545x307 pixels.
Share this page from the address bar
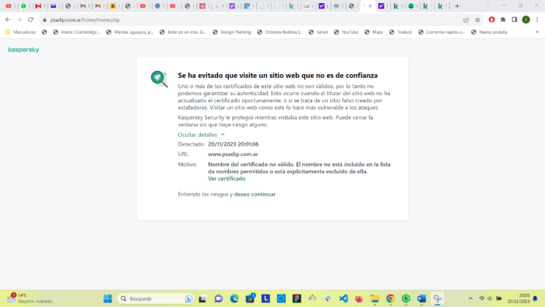[x=466, y=19]
